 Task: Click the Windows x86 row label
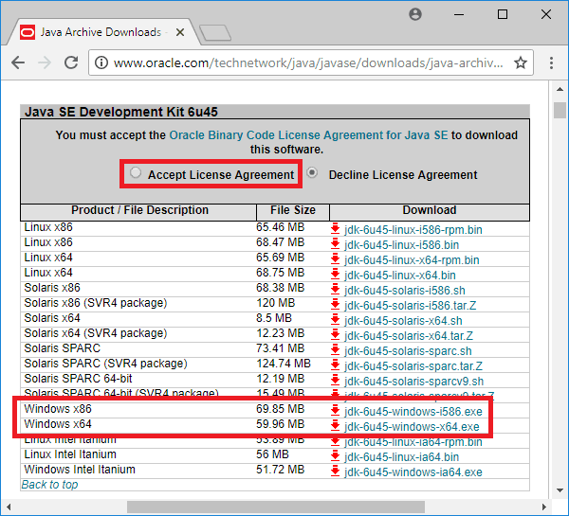tap(58, 409)
